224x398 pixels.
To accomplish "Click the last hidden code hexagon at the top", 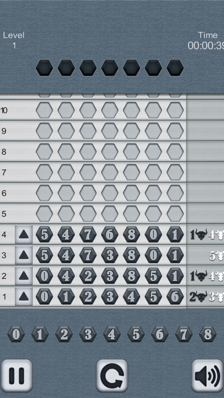I will tap(175, 68).
